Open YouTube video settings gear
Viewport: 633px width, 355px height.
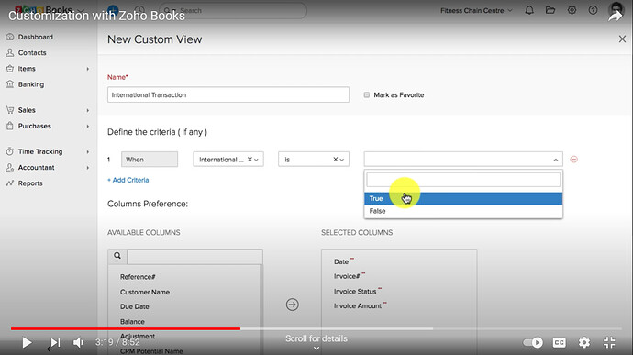584,342
